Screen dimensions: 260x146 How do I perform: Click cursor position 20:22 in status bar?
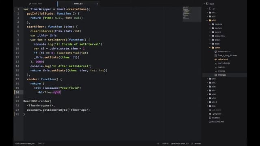pos(41,144)
